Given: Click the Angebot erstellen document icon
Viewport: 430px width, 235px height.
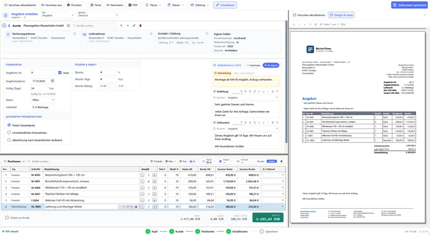Looking at the screenshot, I should tap(6, 16).
